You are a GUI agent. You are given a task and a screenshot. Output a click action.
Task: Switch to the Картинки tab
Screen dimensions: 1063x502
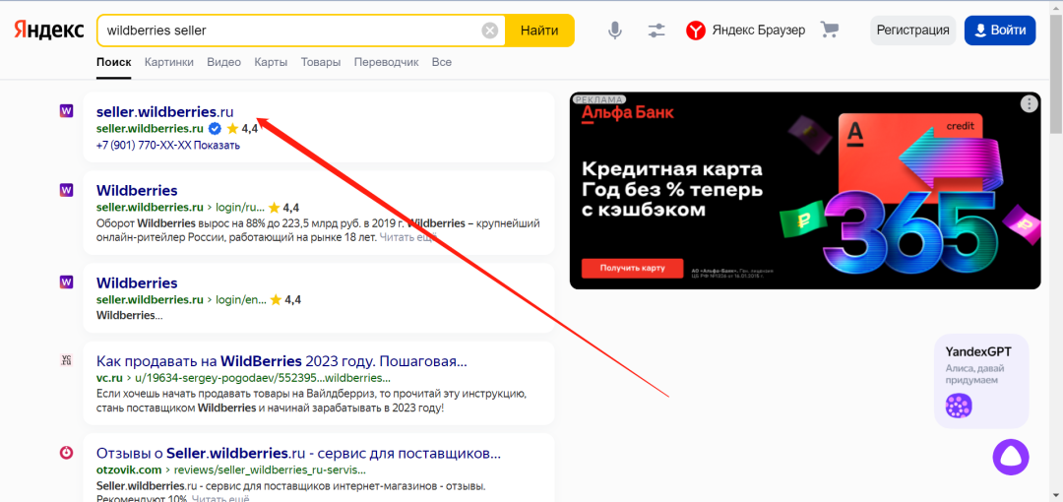tap(168, 62)
